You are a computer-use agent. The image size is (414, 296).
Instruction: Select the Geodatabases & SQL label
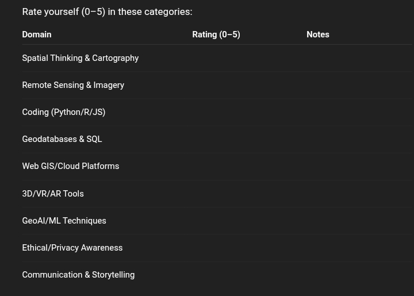point(62,139)
